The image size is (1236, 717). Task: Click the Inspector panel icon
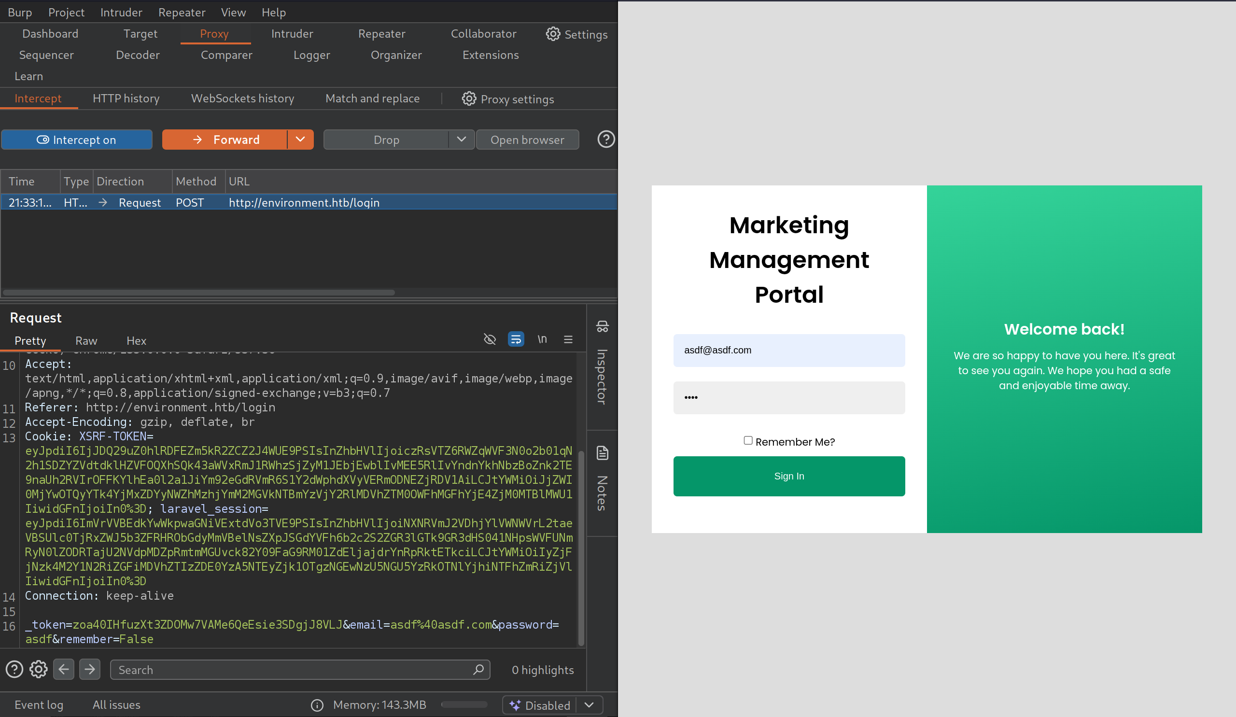click(x=602, y=326)
